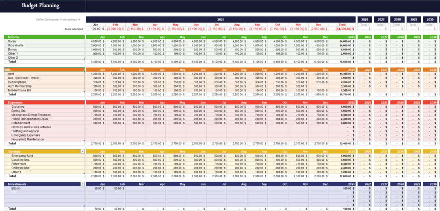Select the green Income section header
Viewport: 440px width, 211px height.
[45, 37]
